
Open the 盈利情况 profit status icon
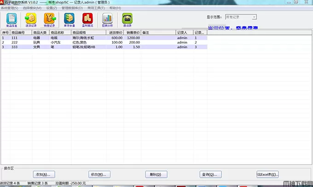click(87, 19)
